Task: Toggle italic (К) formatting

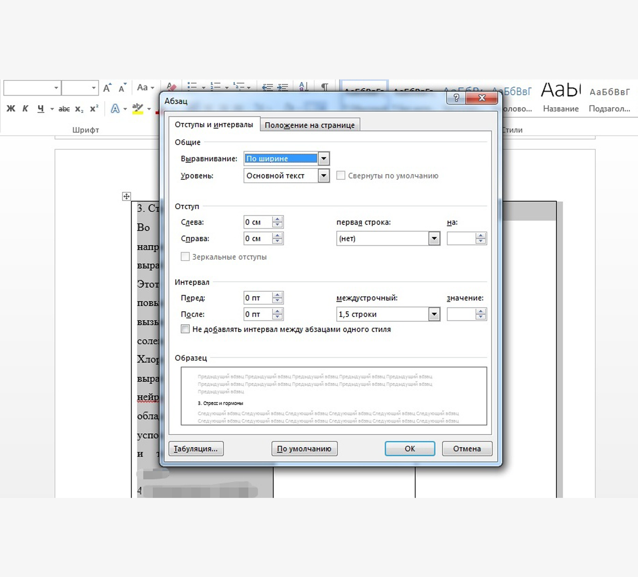Action: pos(25,108)
